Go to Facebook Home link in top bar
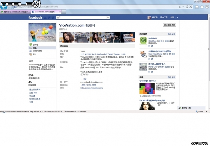Screen dimensions: 210x146 (x=172, y=17)
